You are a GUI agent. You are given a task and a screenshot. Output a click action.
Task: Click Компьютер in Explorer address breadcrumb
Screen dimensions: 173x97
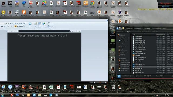(129, 28)
